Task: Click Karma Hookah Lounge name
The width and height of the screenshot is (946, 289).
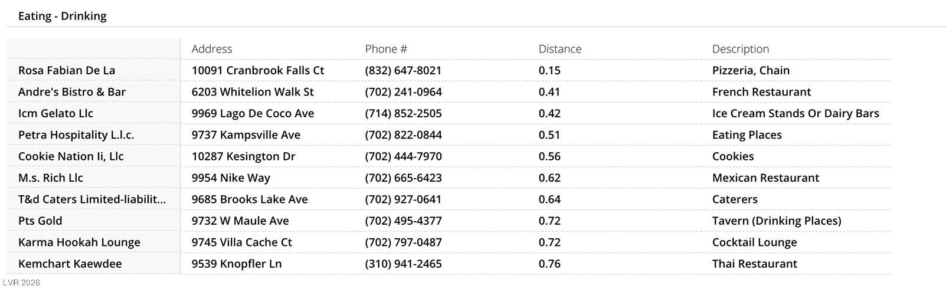Action: click(x=79, y=242)
